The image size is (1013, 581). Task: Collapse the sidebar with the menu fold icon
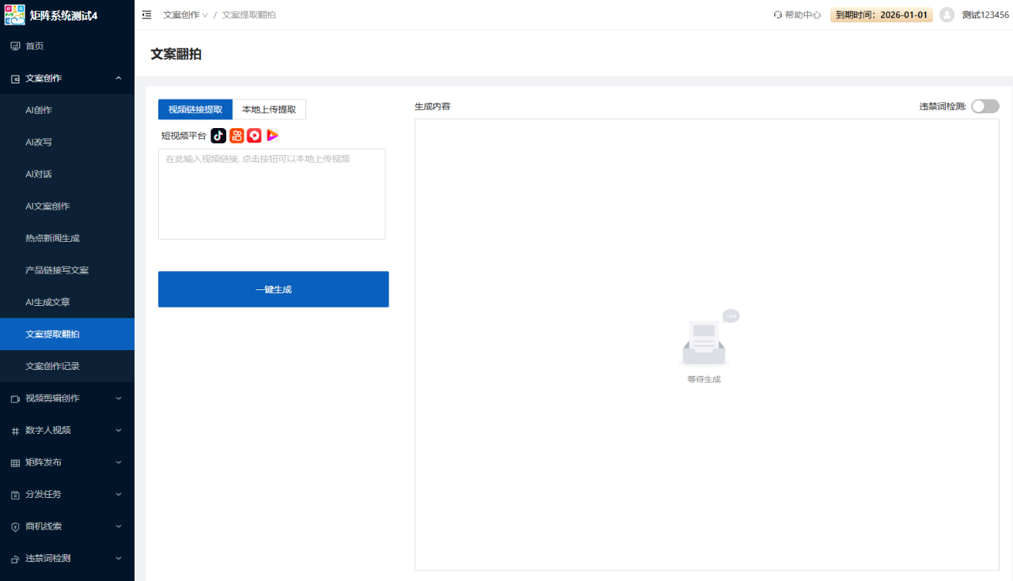146,15
